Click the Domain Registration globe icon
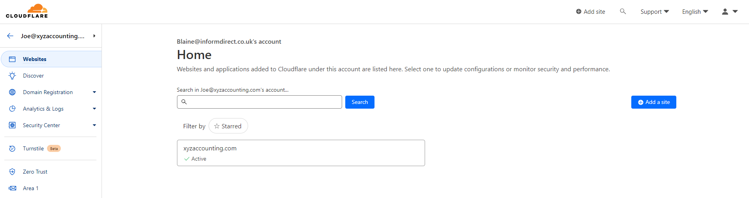 tap(12, 92)
